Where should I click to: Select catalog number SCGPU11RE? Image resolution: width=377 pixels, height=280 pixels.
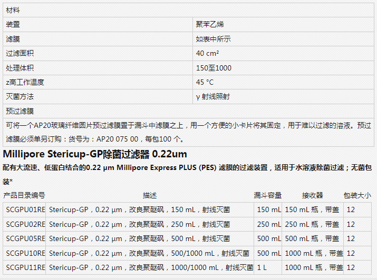(24, 267)
